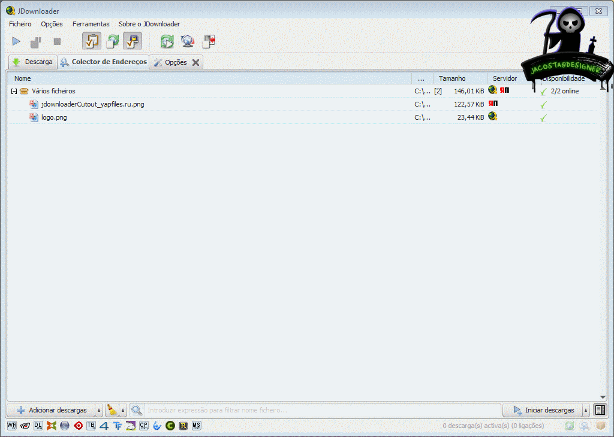Click the broom cleanup icon
The image size is (614, 437).
[x=112, y=410]
